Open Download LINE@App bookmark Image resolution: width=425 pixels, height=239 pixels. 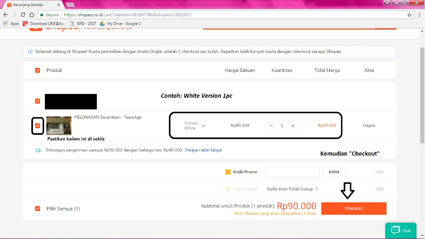(44, 24)
